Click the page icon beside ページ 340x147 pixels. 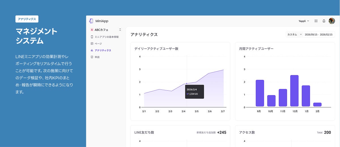click(92, 44)
